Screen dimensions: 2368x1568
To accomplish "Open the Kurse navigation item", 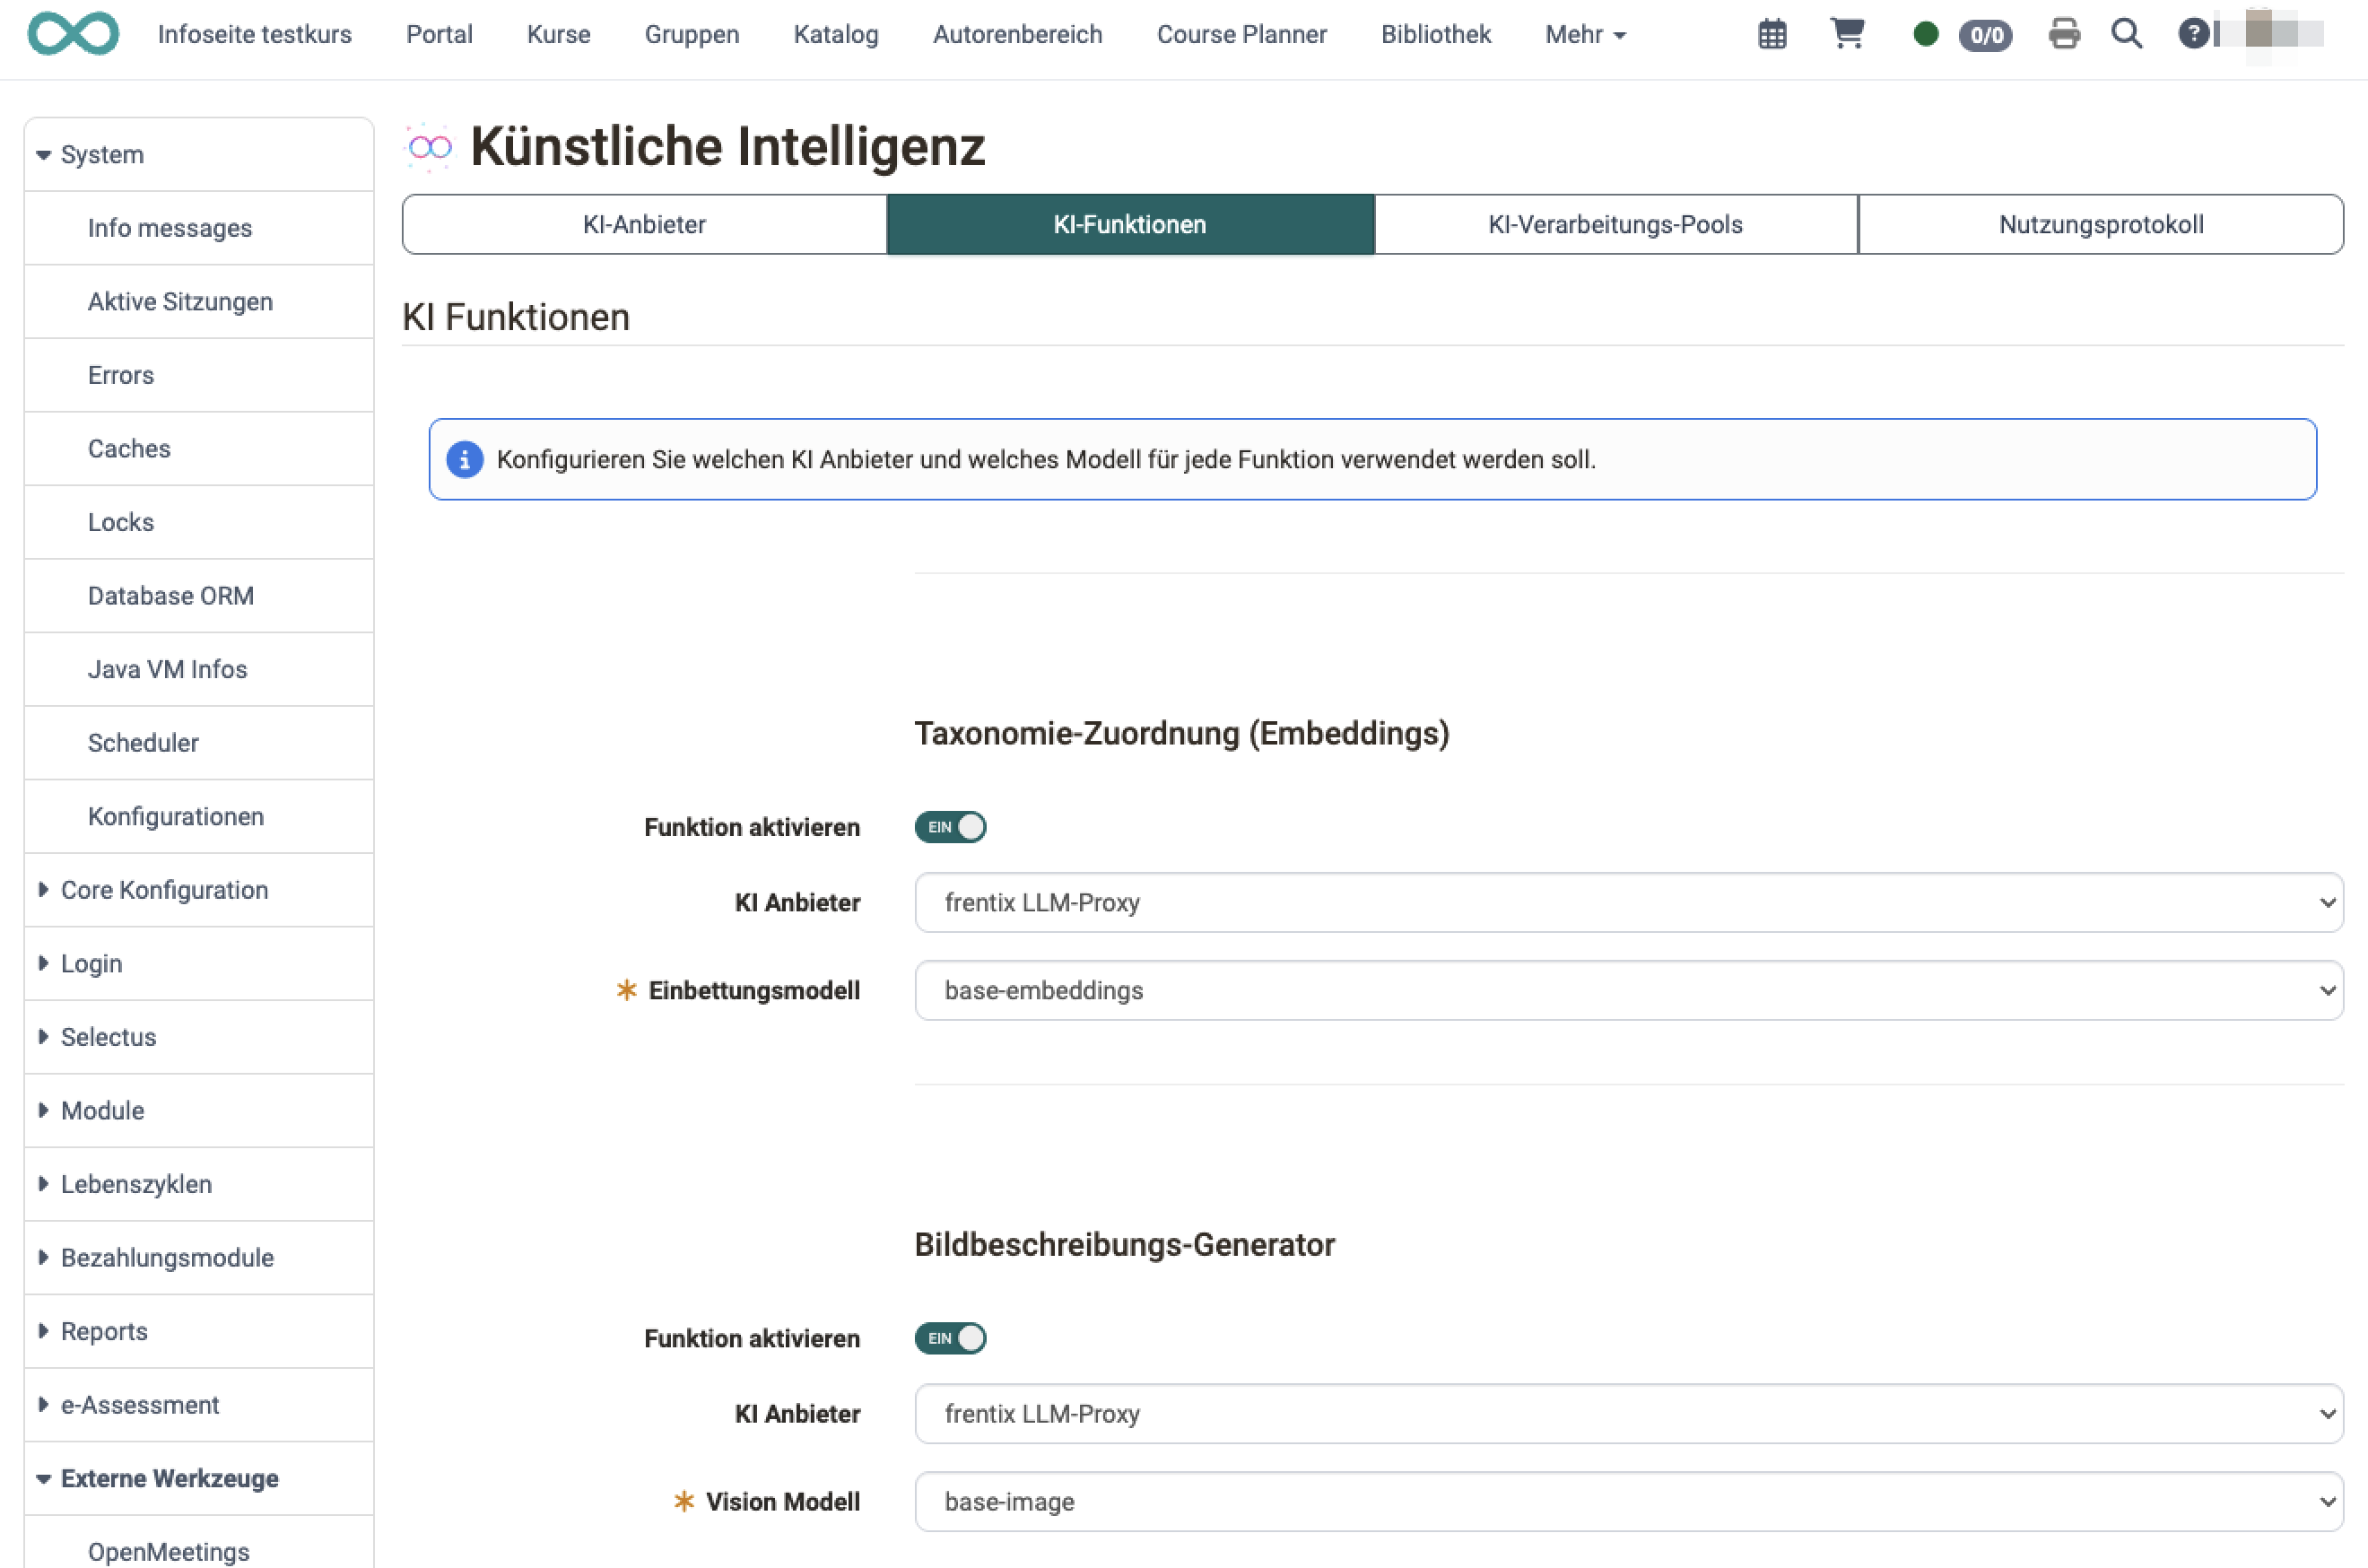I will (559, 34).
